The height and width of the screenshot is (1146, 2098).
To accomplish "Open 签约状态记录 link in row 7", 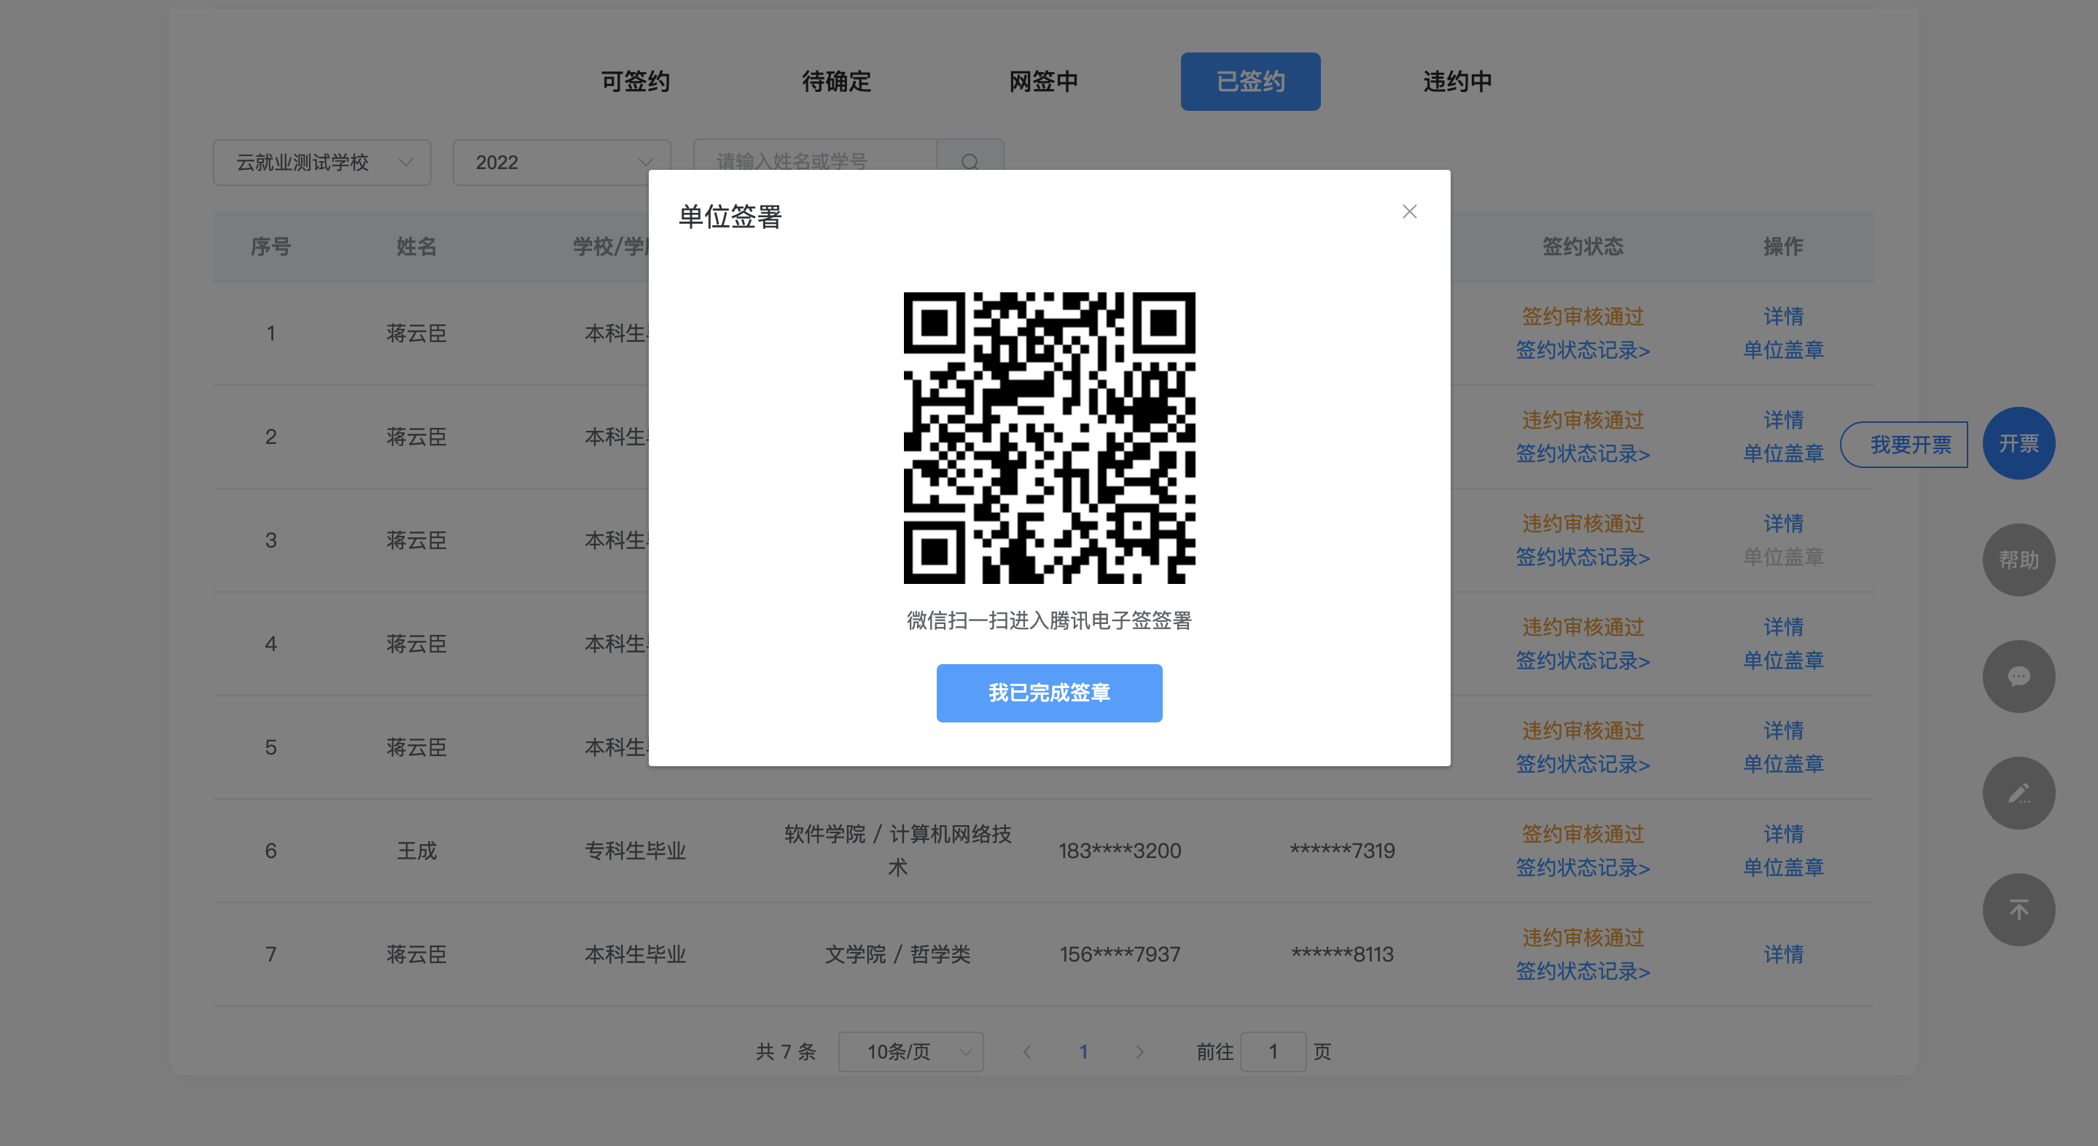I will point(1582,971).
